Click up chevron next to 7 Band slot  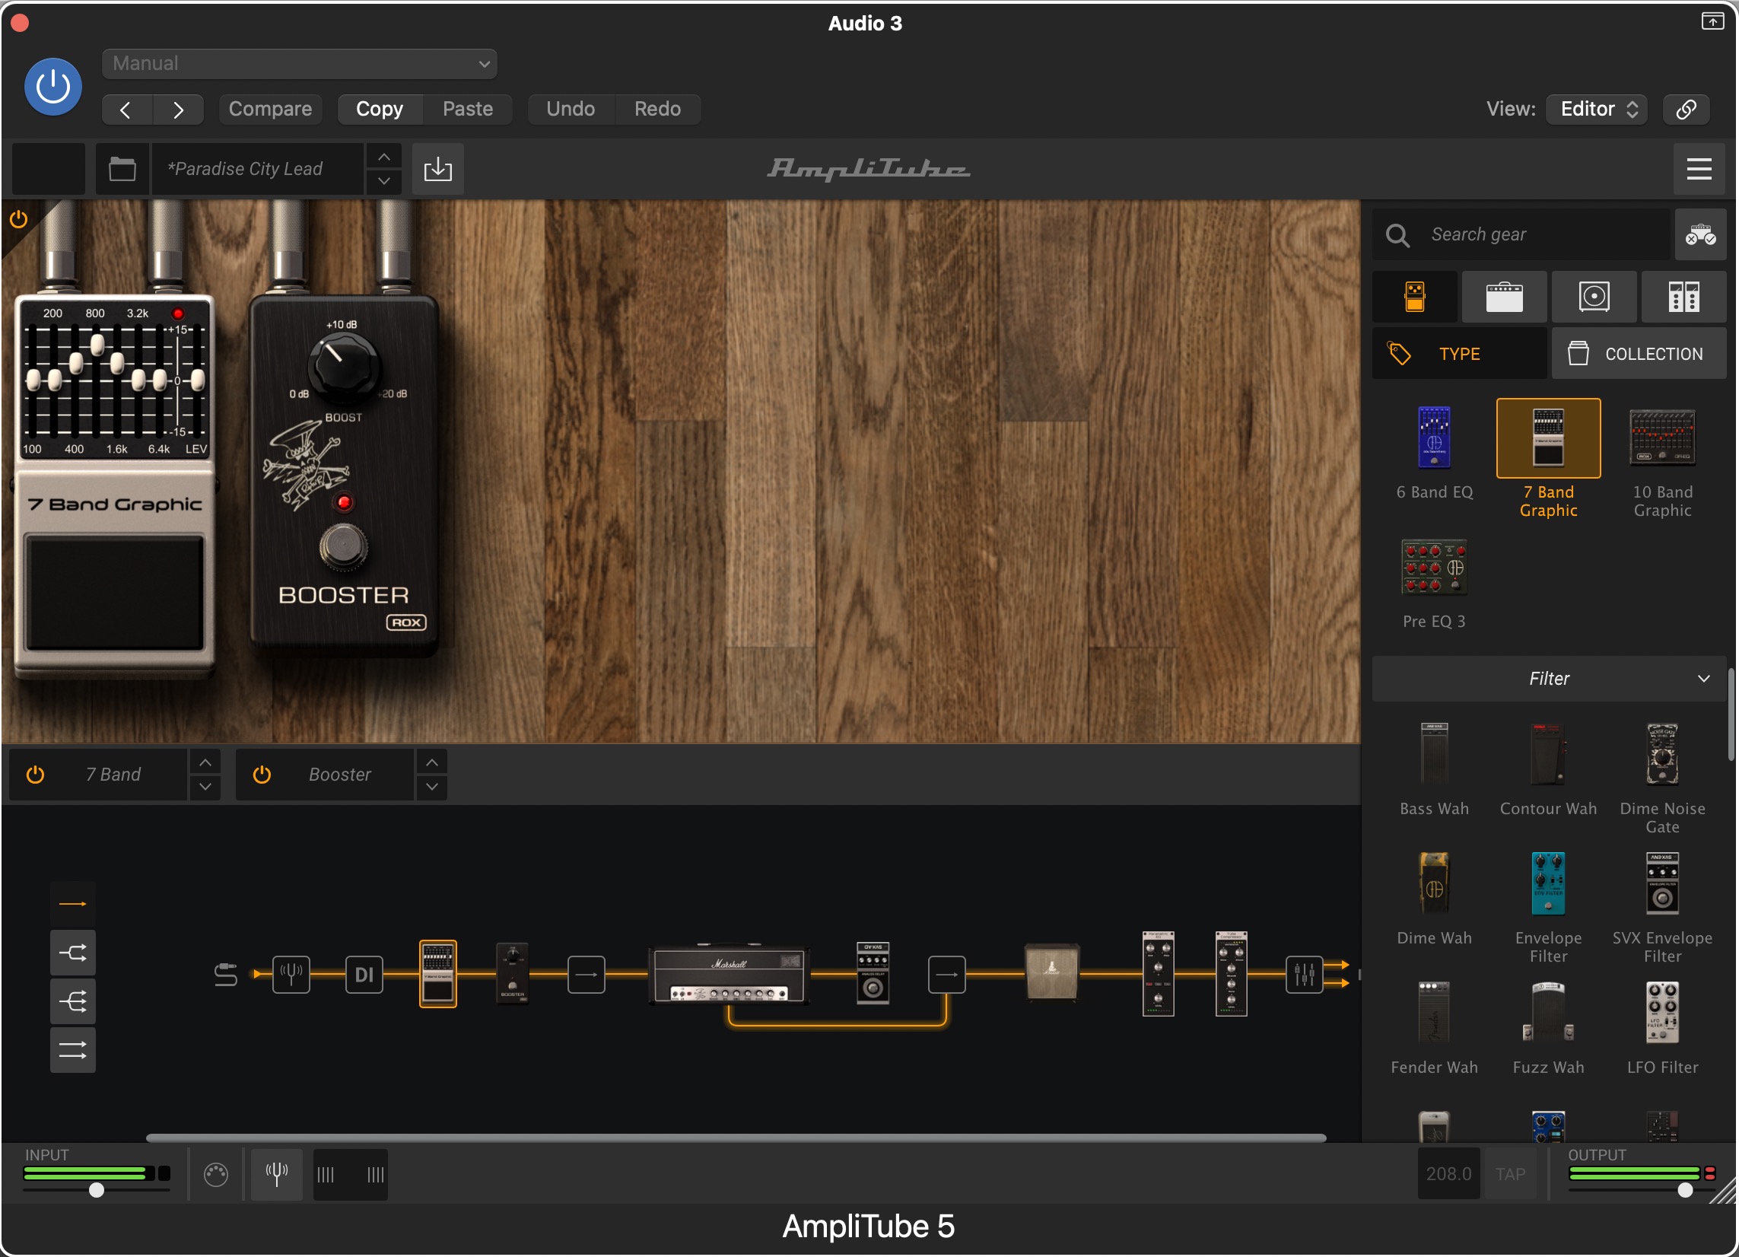pos(205,763)
